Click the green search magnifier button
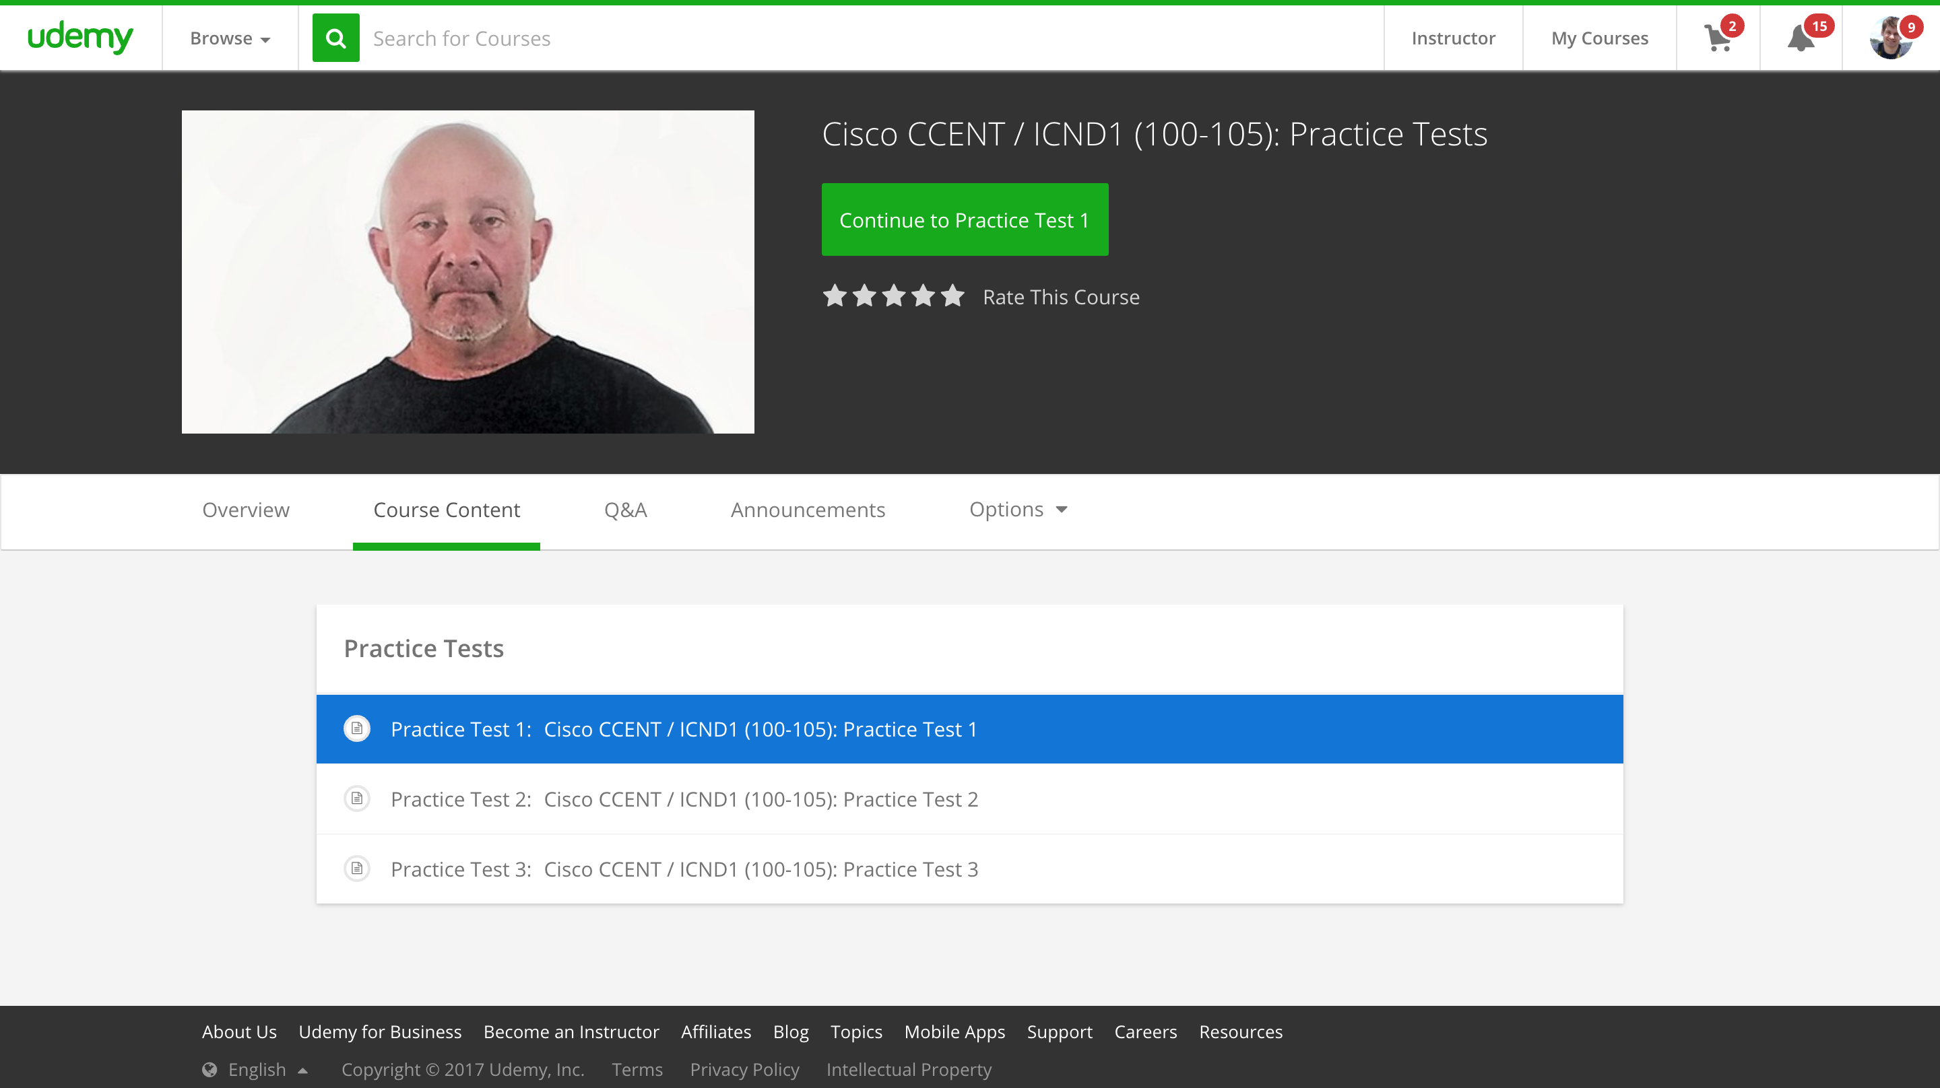Screen dimensions: 1940x1088 [x=336, y=38]
